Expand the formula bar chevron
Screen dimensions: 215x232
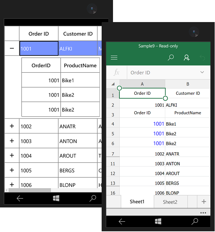coord(202,72)
